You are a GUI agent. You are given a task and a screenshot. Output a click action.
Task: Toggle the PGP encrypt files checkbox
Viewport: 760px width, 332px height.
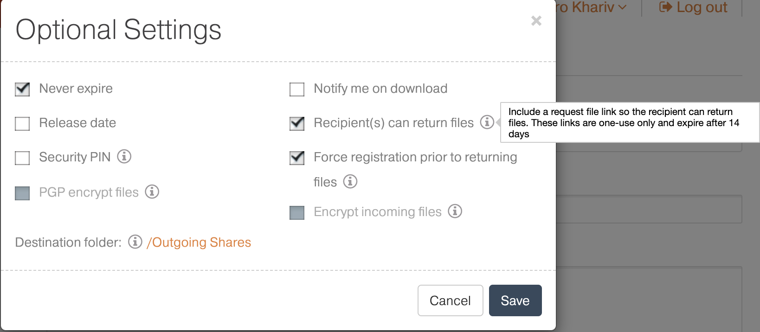[22, 193]
